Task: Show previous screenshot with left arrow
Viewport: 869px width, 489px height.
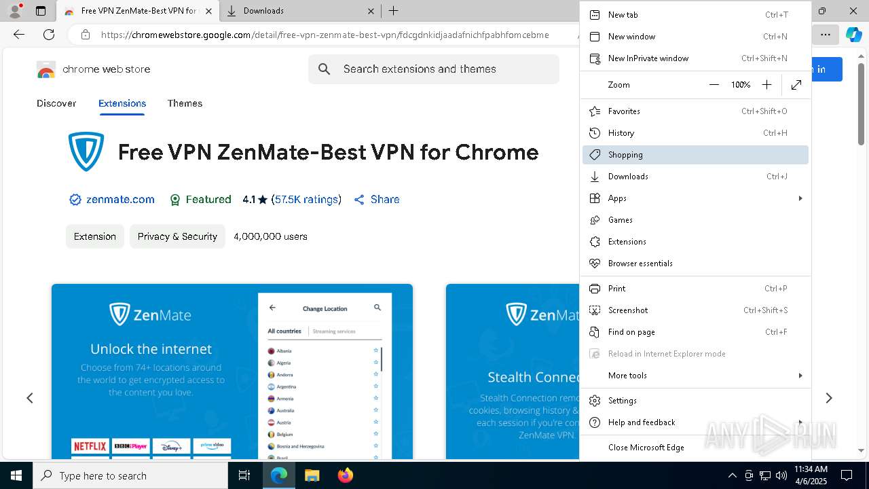Action: 30,398
